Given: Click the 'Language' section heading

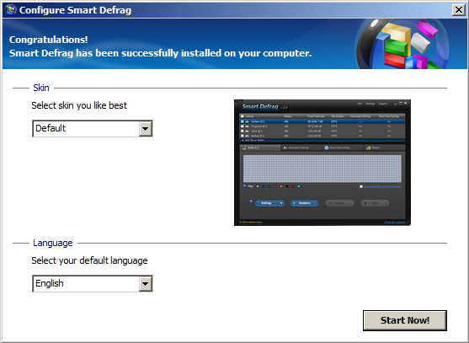Looking at the screenshot, I should pyautogui.click(x=53, y=243).
